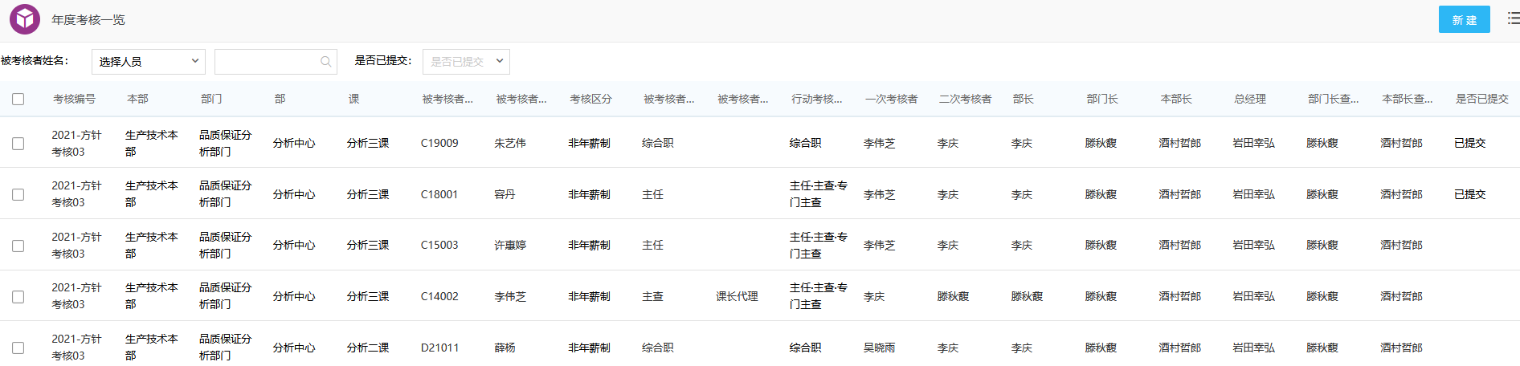Click 已提交 in 朱艺伟's row
Viewport: 1520px width, 366px height.
click(1470, 143)
